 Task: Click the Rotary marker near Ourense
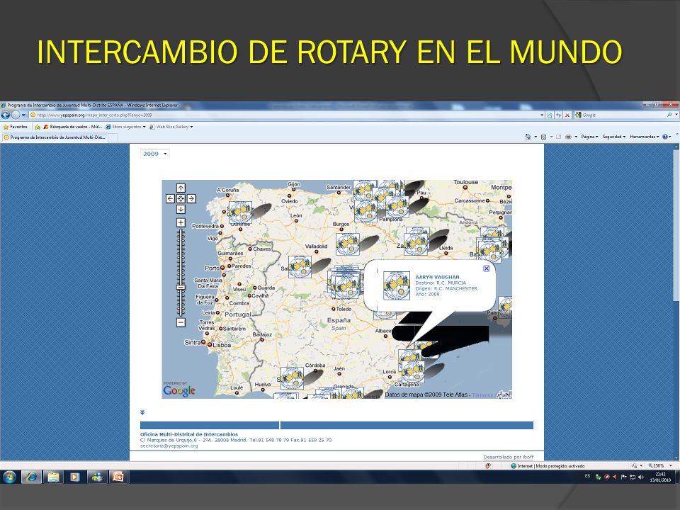240,212
